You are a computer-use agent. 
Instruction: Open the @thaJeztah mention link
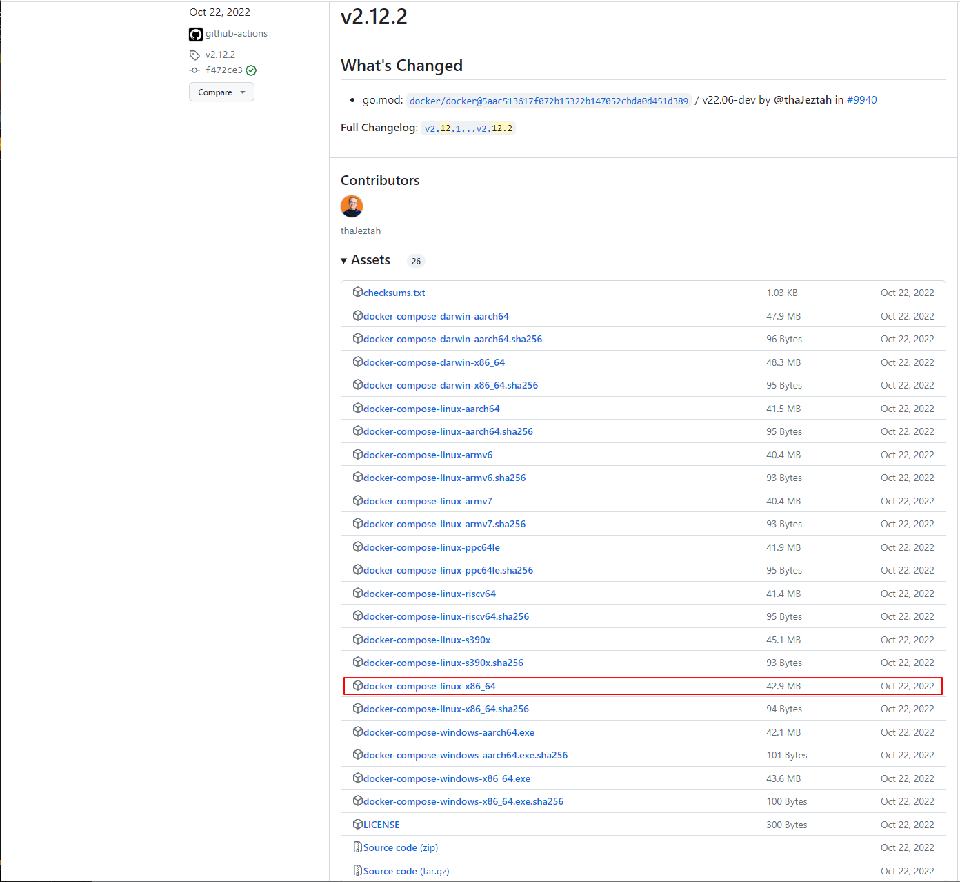(803, 100)
